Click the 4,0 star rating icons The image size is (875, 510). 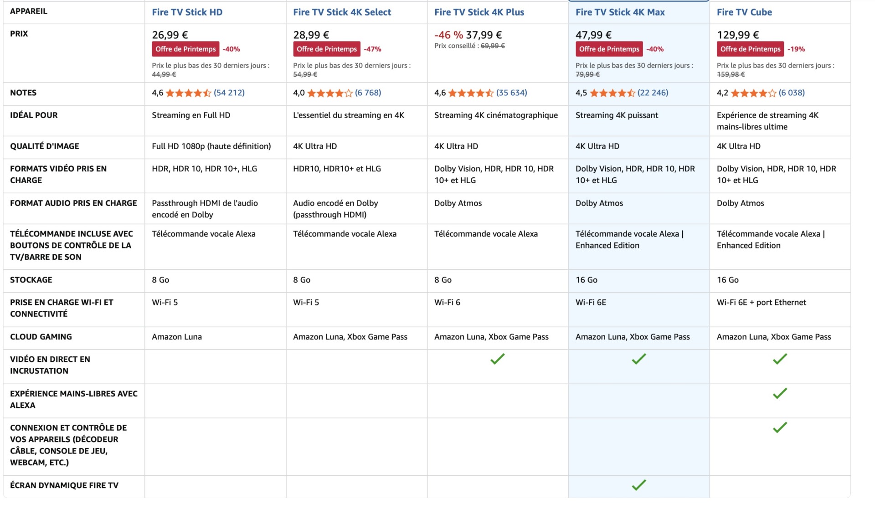tap(330, 93)
